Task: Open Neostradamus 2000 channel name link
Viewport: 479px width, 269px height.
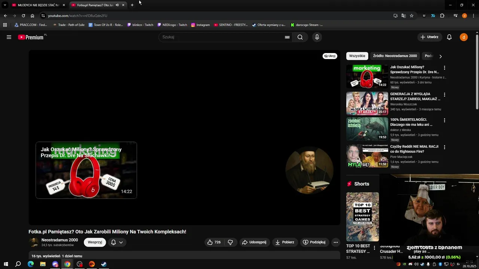Action: click(60, 240)
